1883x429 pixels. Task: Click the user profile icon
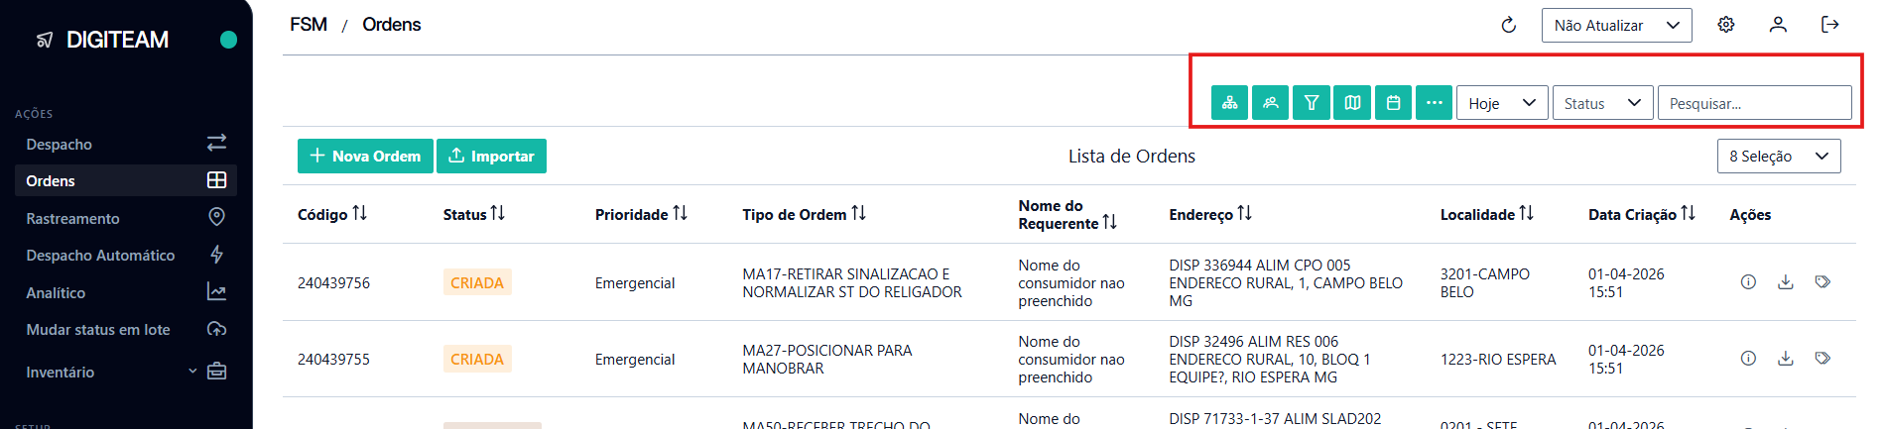click(x=1778, y=25)
